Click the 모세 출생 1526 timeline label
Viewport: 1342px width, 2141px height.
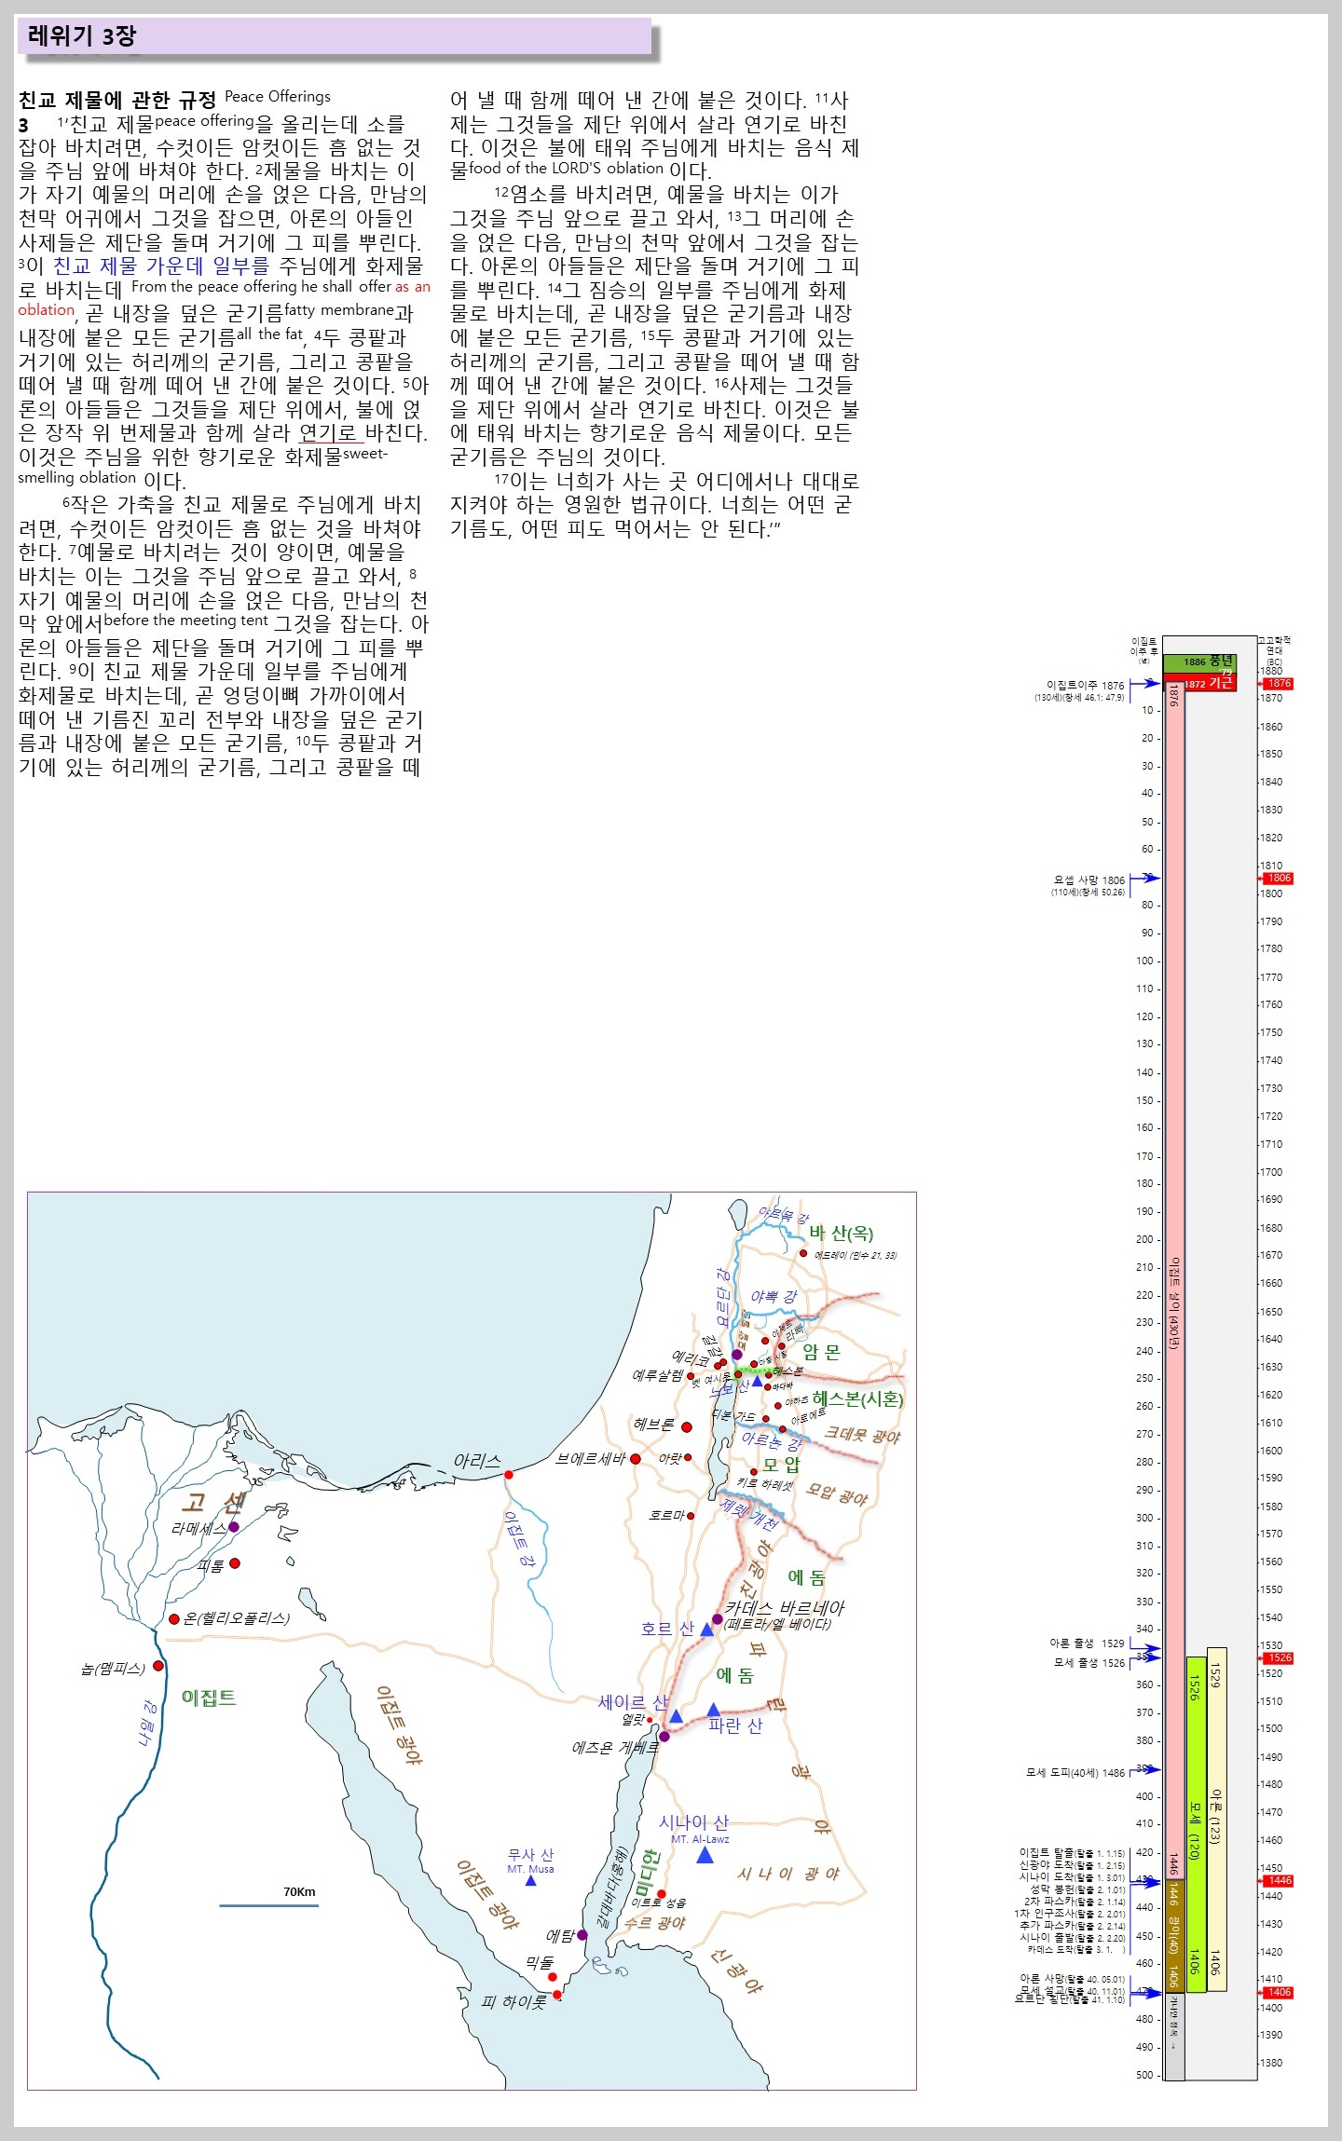pyautogui.click(x=1089, y=1663)
